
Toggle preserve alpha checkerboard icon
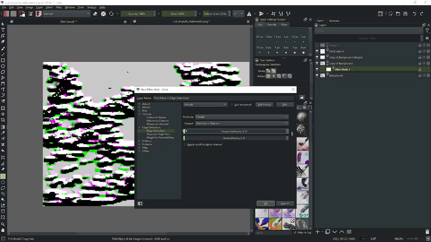[x=103, y=14]
